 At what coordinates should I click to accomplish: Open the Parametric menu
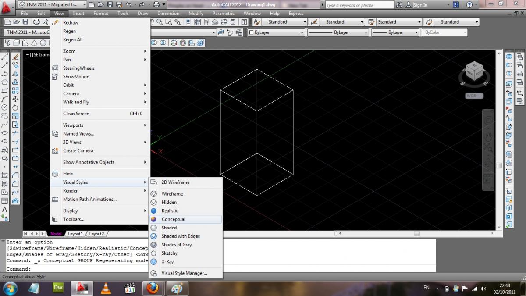click(x=224, y=14)
